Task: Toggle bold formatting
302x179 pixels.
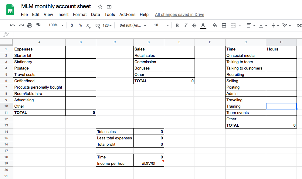Action: click(x=177, y=25)
